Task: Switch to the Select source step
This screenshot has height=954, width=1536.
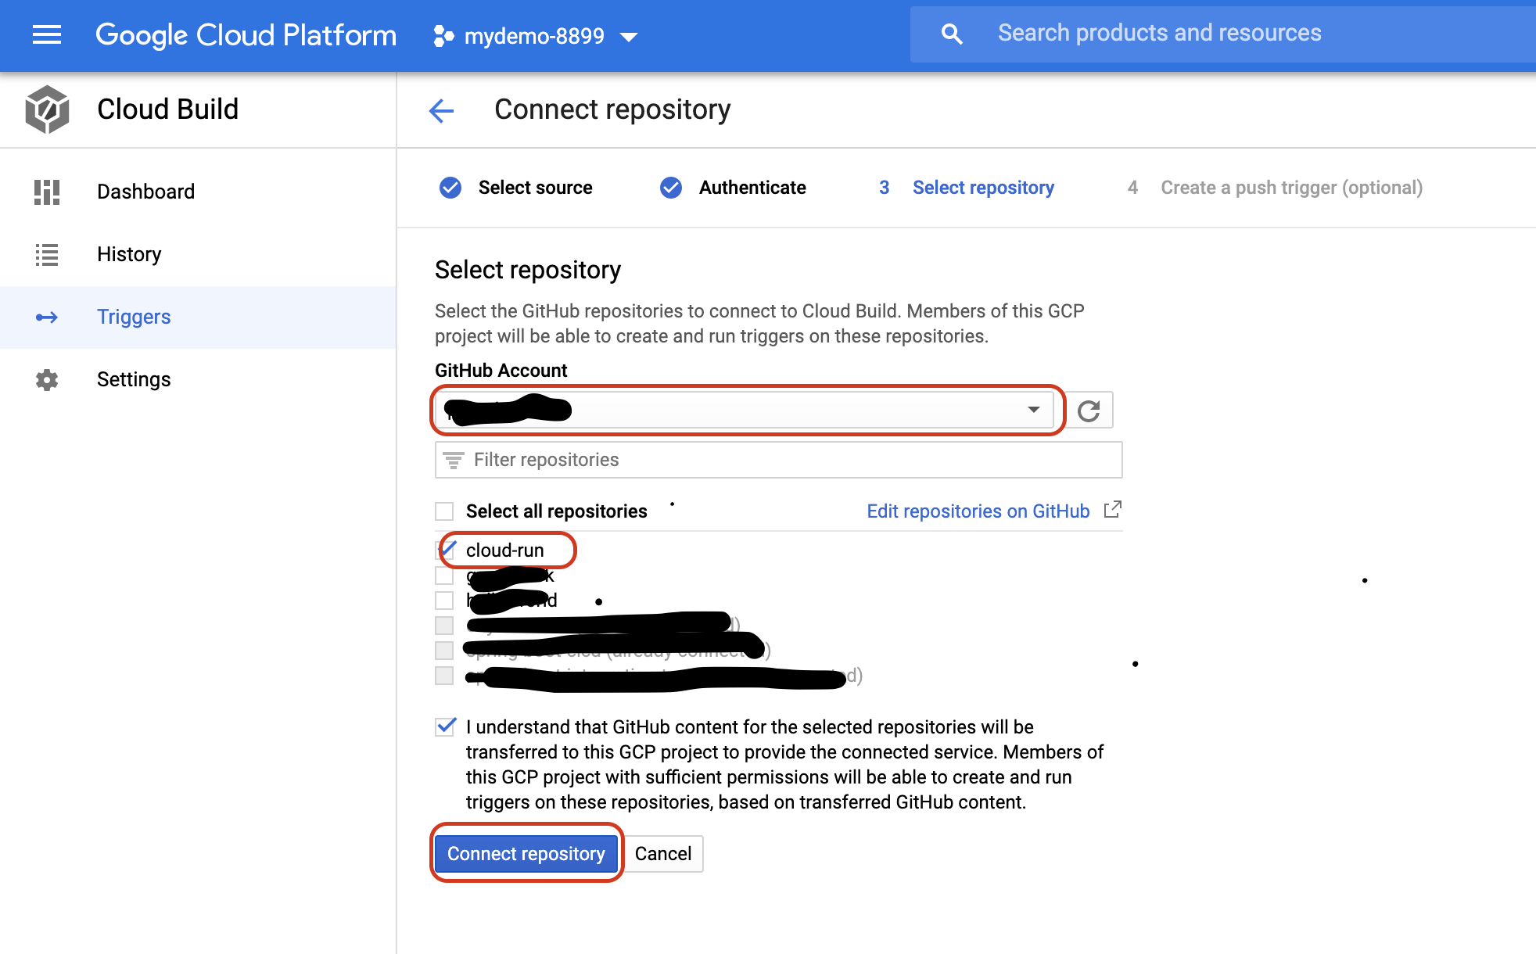Action: click(535, 188)
